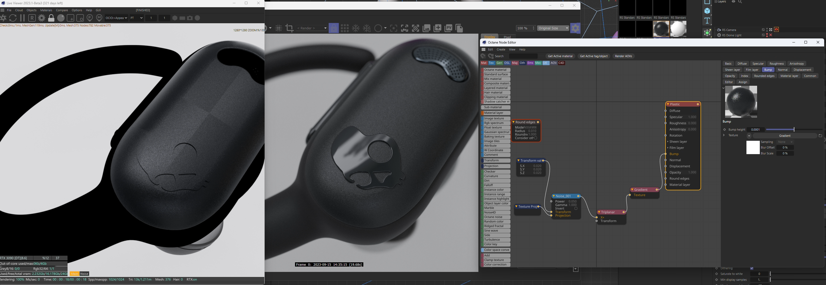Open the Sampling dropdown
Viewport: 826px width, 285px height.
(785, 142)
